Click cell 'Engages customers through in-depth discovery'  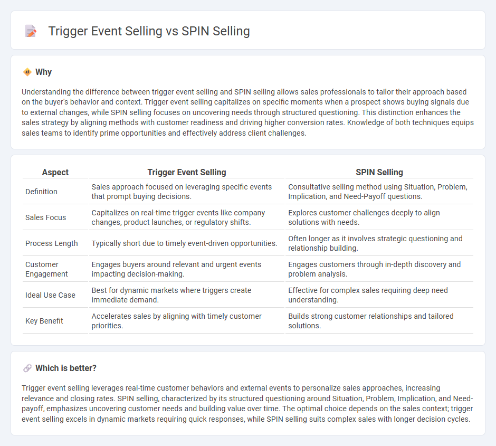(x=379, y=269)
